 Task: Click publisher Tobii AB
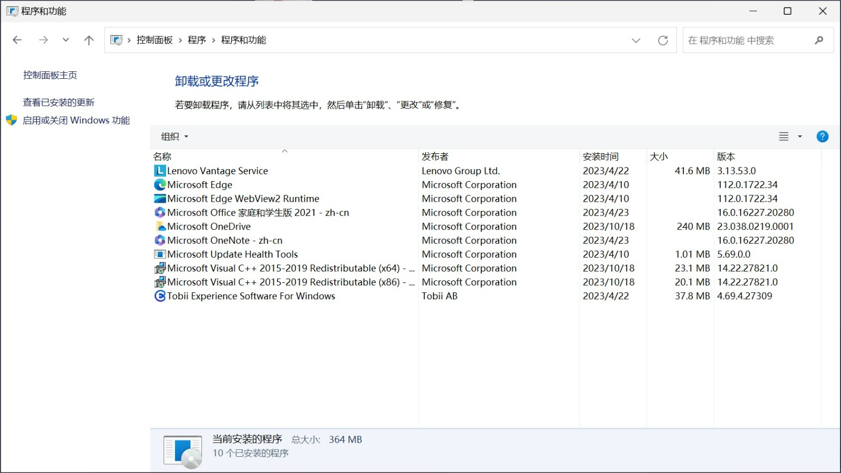(439, 296)
